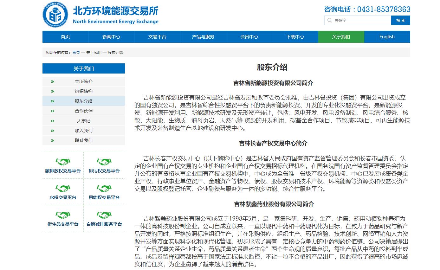The image size is (440, 270).
Task: Click the handshake icon for 水权交易平台
Action: point(63,189)
